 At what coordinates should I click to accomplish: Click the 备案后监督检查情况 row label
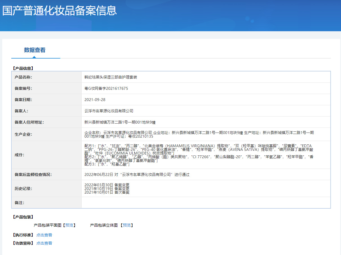click(33, 175)
